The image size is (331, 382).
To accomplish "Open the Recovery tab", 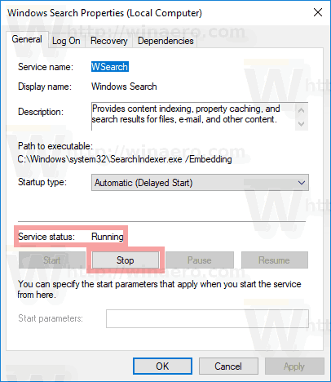I will coord(109,41).
